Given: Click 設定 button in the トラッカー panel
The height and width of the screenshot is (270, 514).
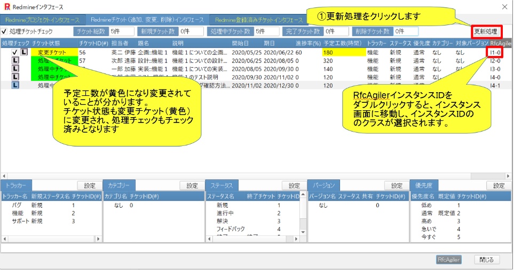Looking at the screenshot, I should (90, 186).
